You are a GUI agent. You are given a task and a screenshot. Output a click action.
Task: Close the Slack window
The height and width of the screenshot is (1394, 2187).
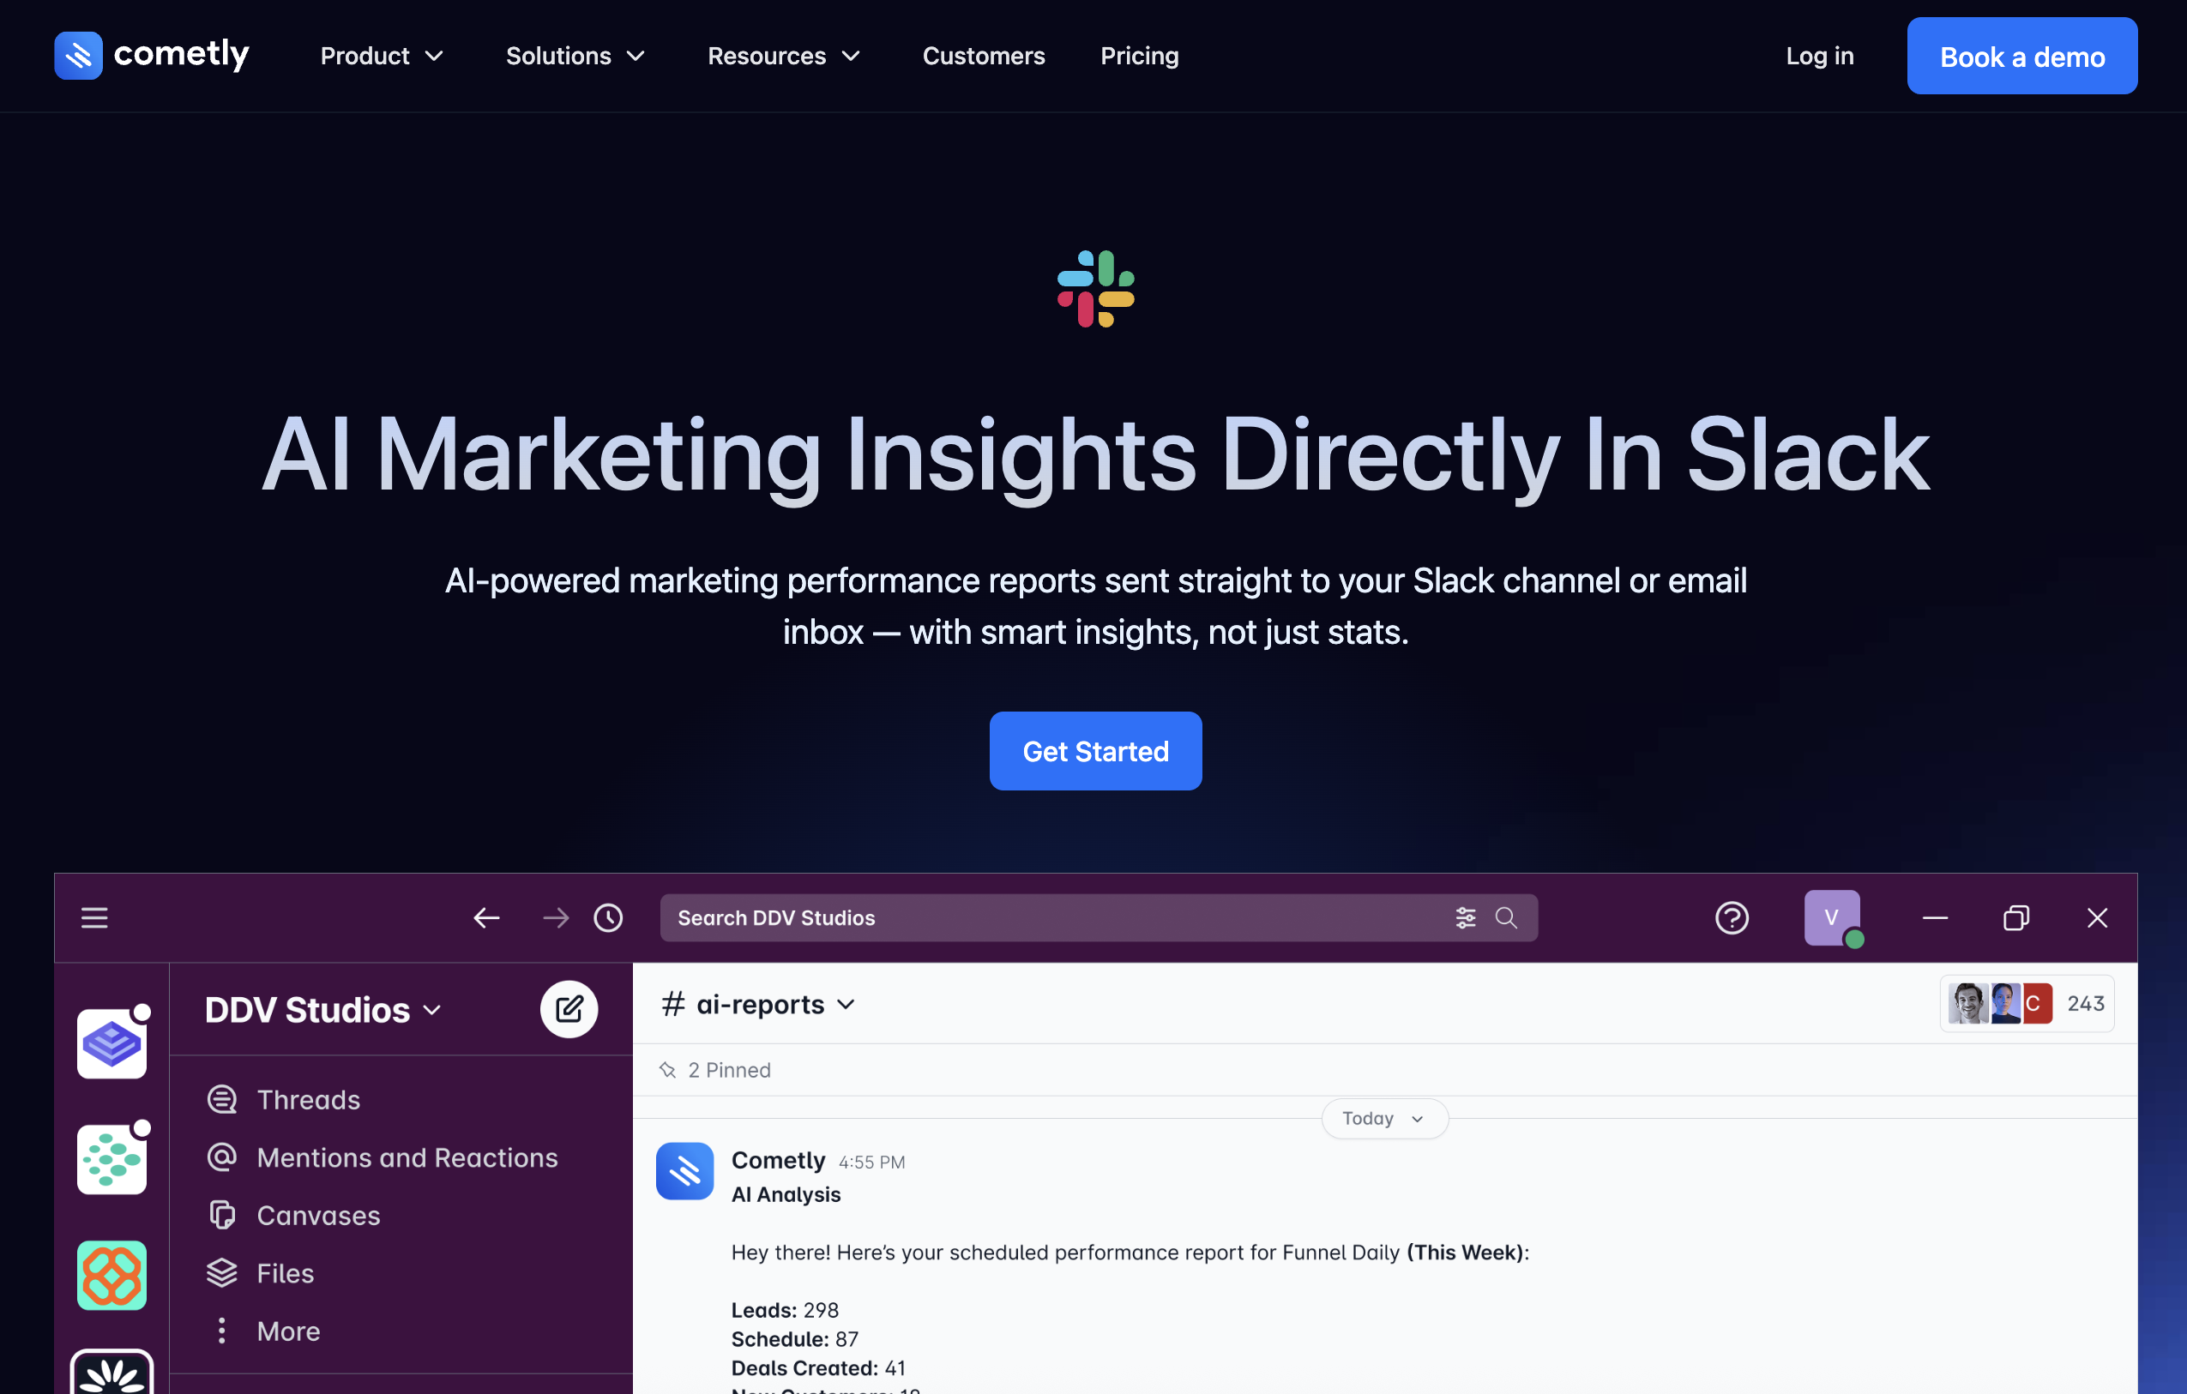pyautogui.click(x=2097, y=918)
